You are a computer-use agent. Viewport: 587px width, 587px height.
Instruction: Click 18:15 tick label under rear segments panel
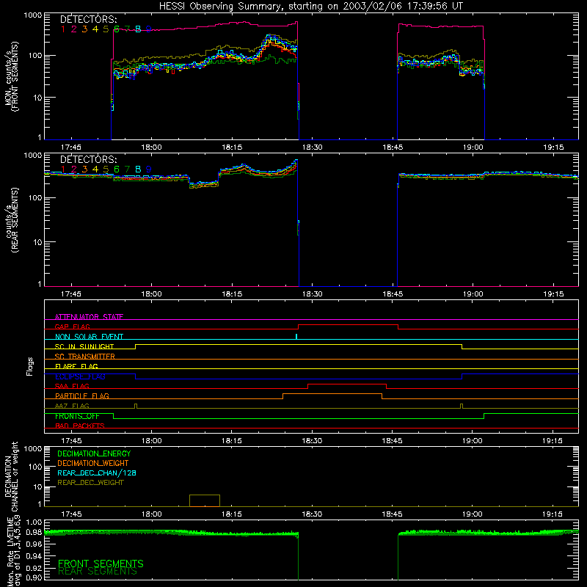click(x=232, y=294)
